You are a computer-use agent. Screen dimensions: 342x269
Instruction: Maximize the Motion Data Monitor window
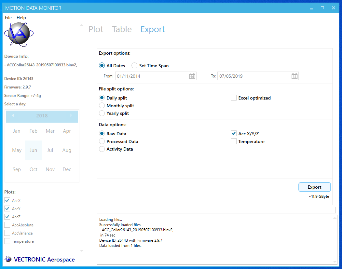pos(322,8)
